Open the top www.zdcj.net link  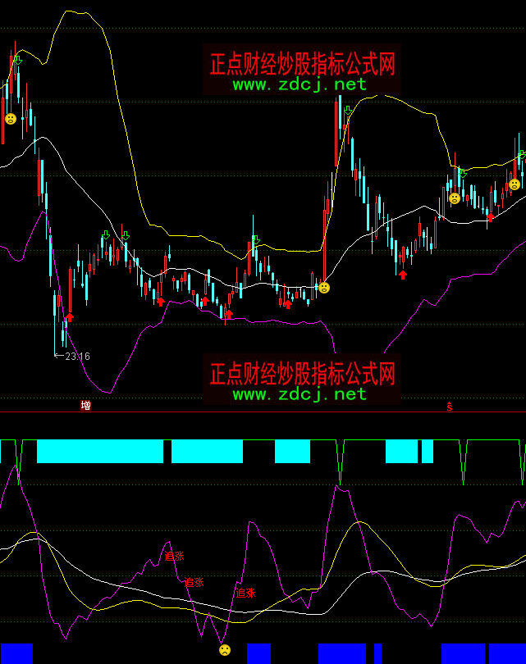click(x=300, y=84)
